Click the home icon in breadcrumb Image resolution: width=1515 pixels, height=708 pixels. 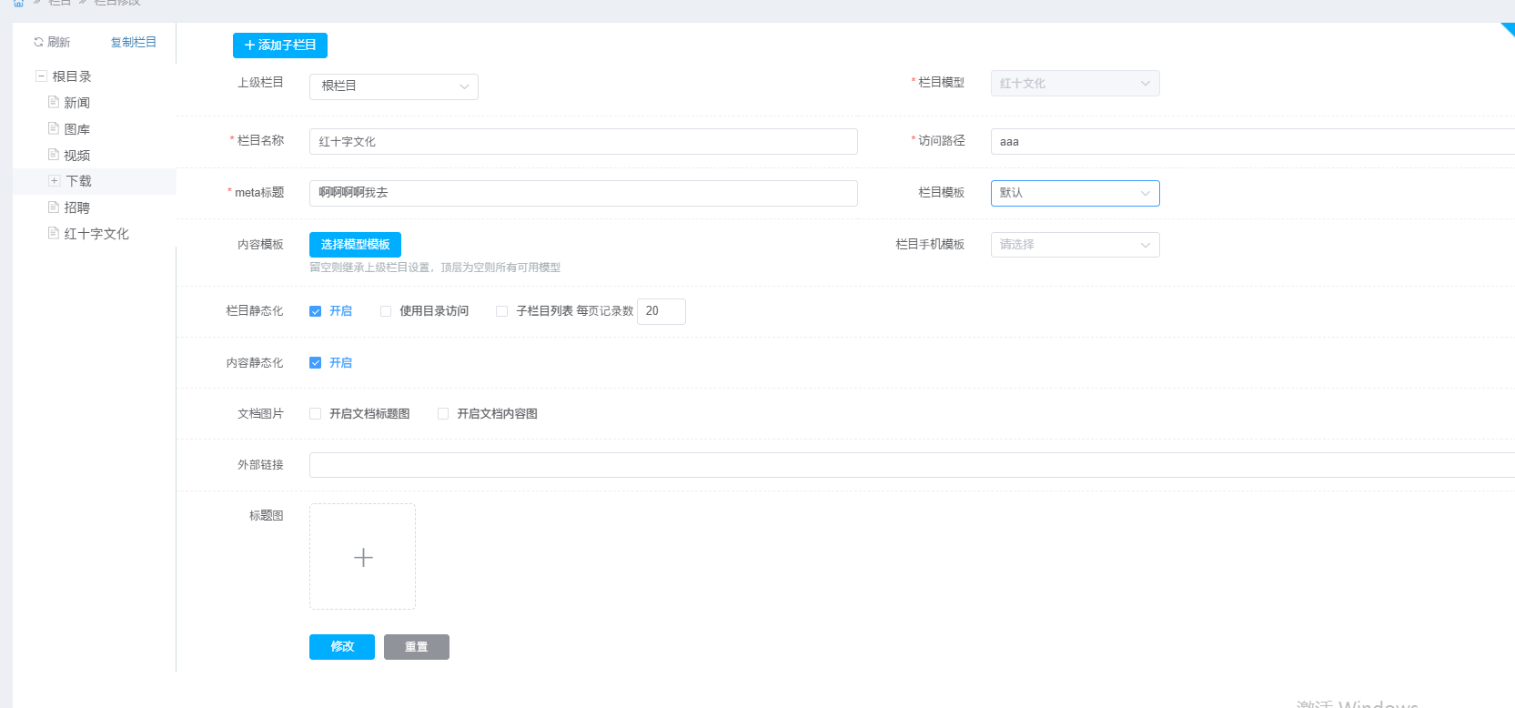18,3
